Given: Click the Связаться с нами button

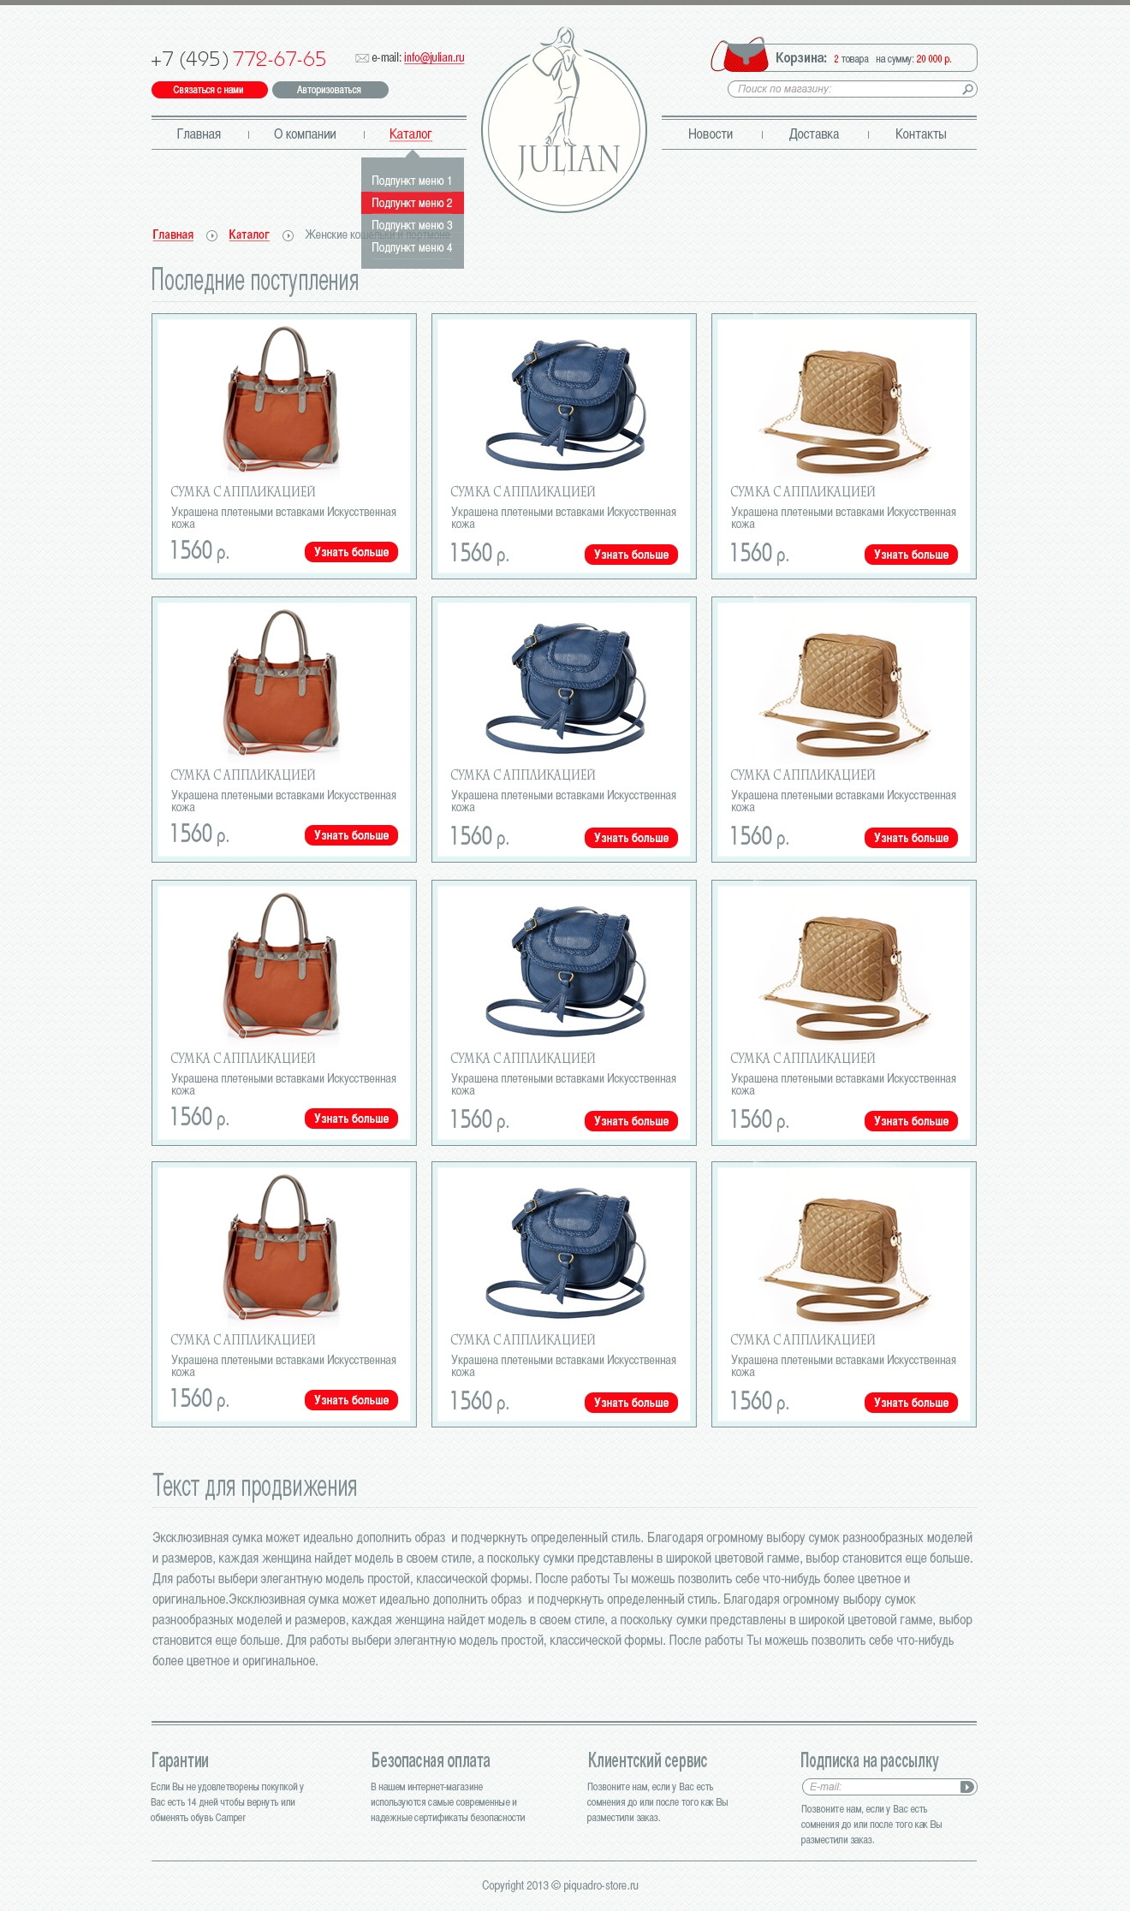Looking at the screenshot, I should 209,90.
